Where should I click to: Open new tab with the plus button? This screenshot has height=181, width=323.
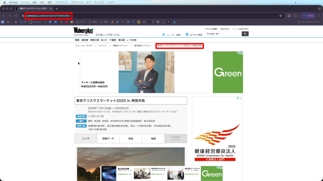click(x=57, y=8)
